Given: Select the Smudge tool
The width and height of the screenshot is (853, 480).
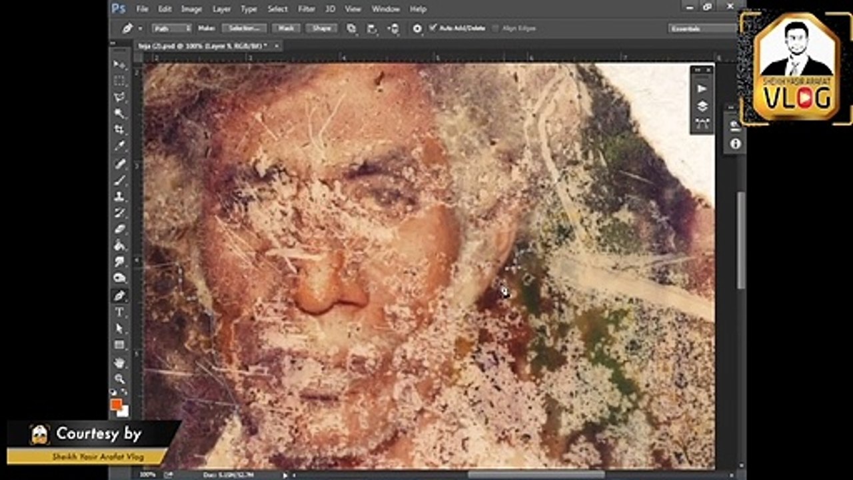Looking at the screenshot, I should [x=119, y=261].
